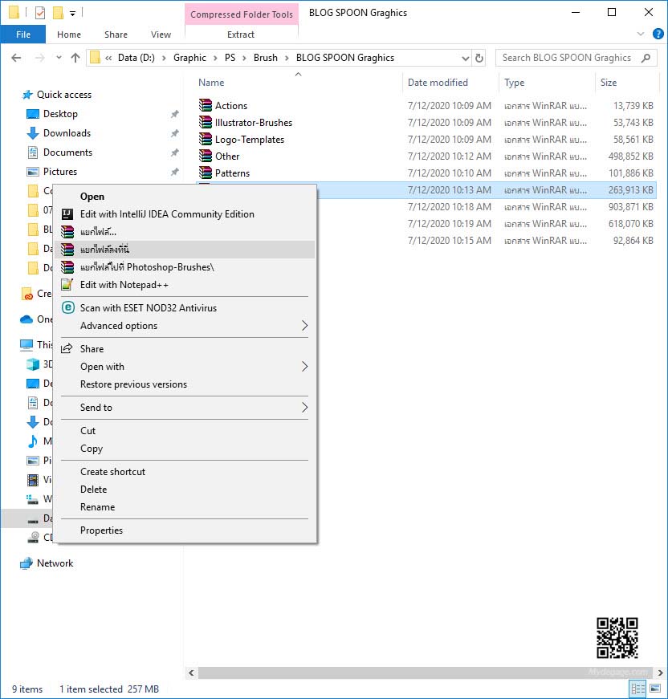Screen dimensions: 668x699
Task: Expand the Open with submenu arrow
Action: coord(304,367)
